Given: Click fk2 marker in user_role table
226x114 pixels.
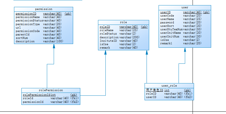Looking at the screenshot, I should (x=188, y=97).
